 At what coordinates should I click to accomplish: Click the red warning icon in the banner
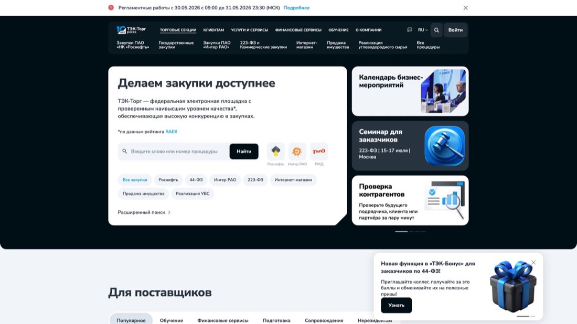pos(111,7)
